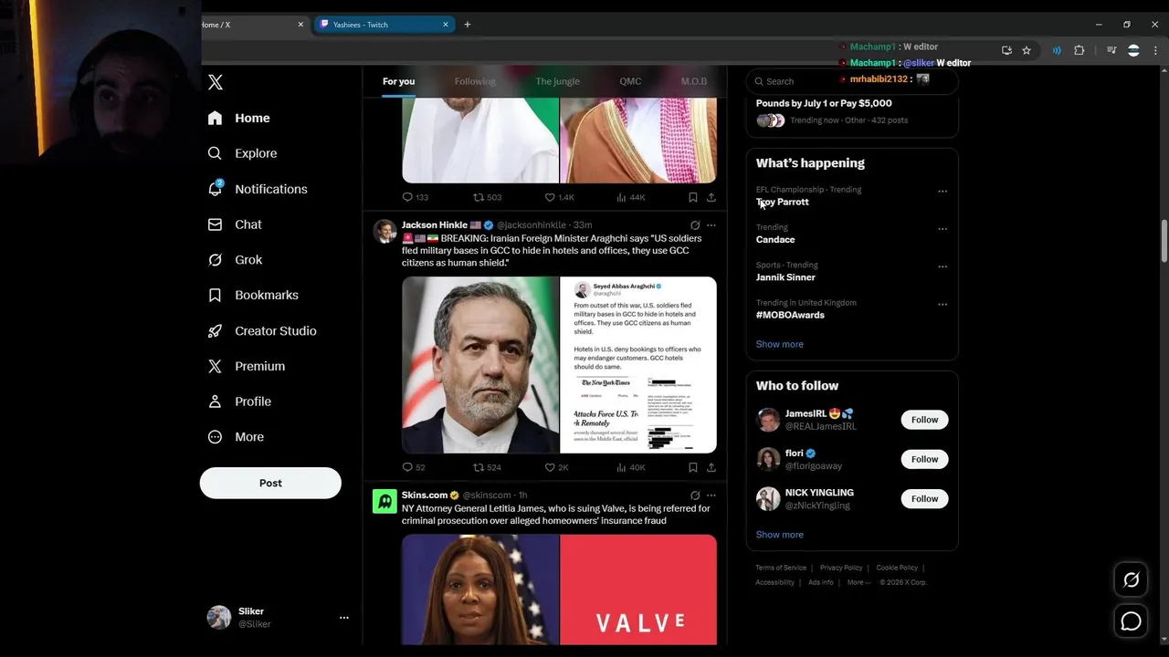Open options for Troy Parrott trend
The height and width of the screenshot is (657, 1169).
point(943,192)
